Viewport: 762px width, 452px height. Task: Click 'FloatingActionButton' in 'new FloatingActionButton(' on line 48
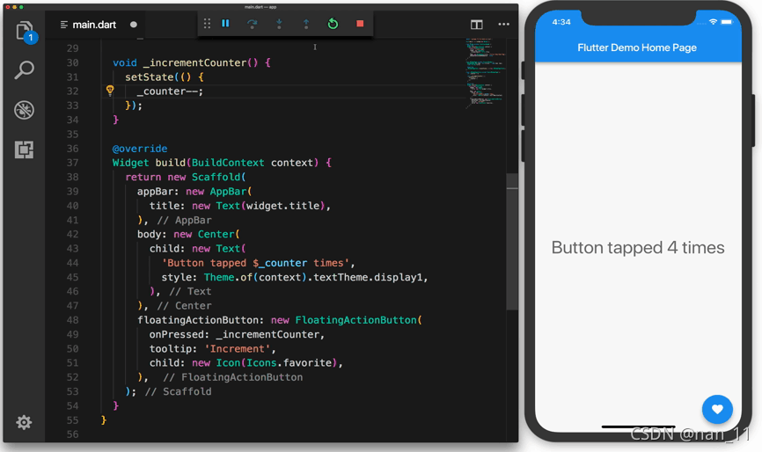pos(355,320)
